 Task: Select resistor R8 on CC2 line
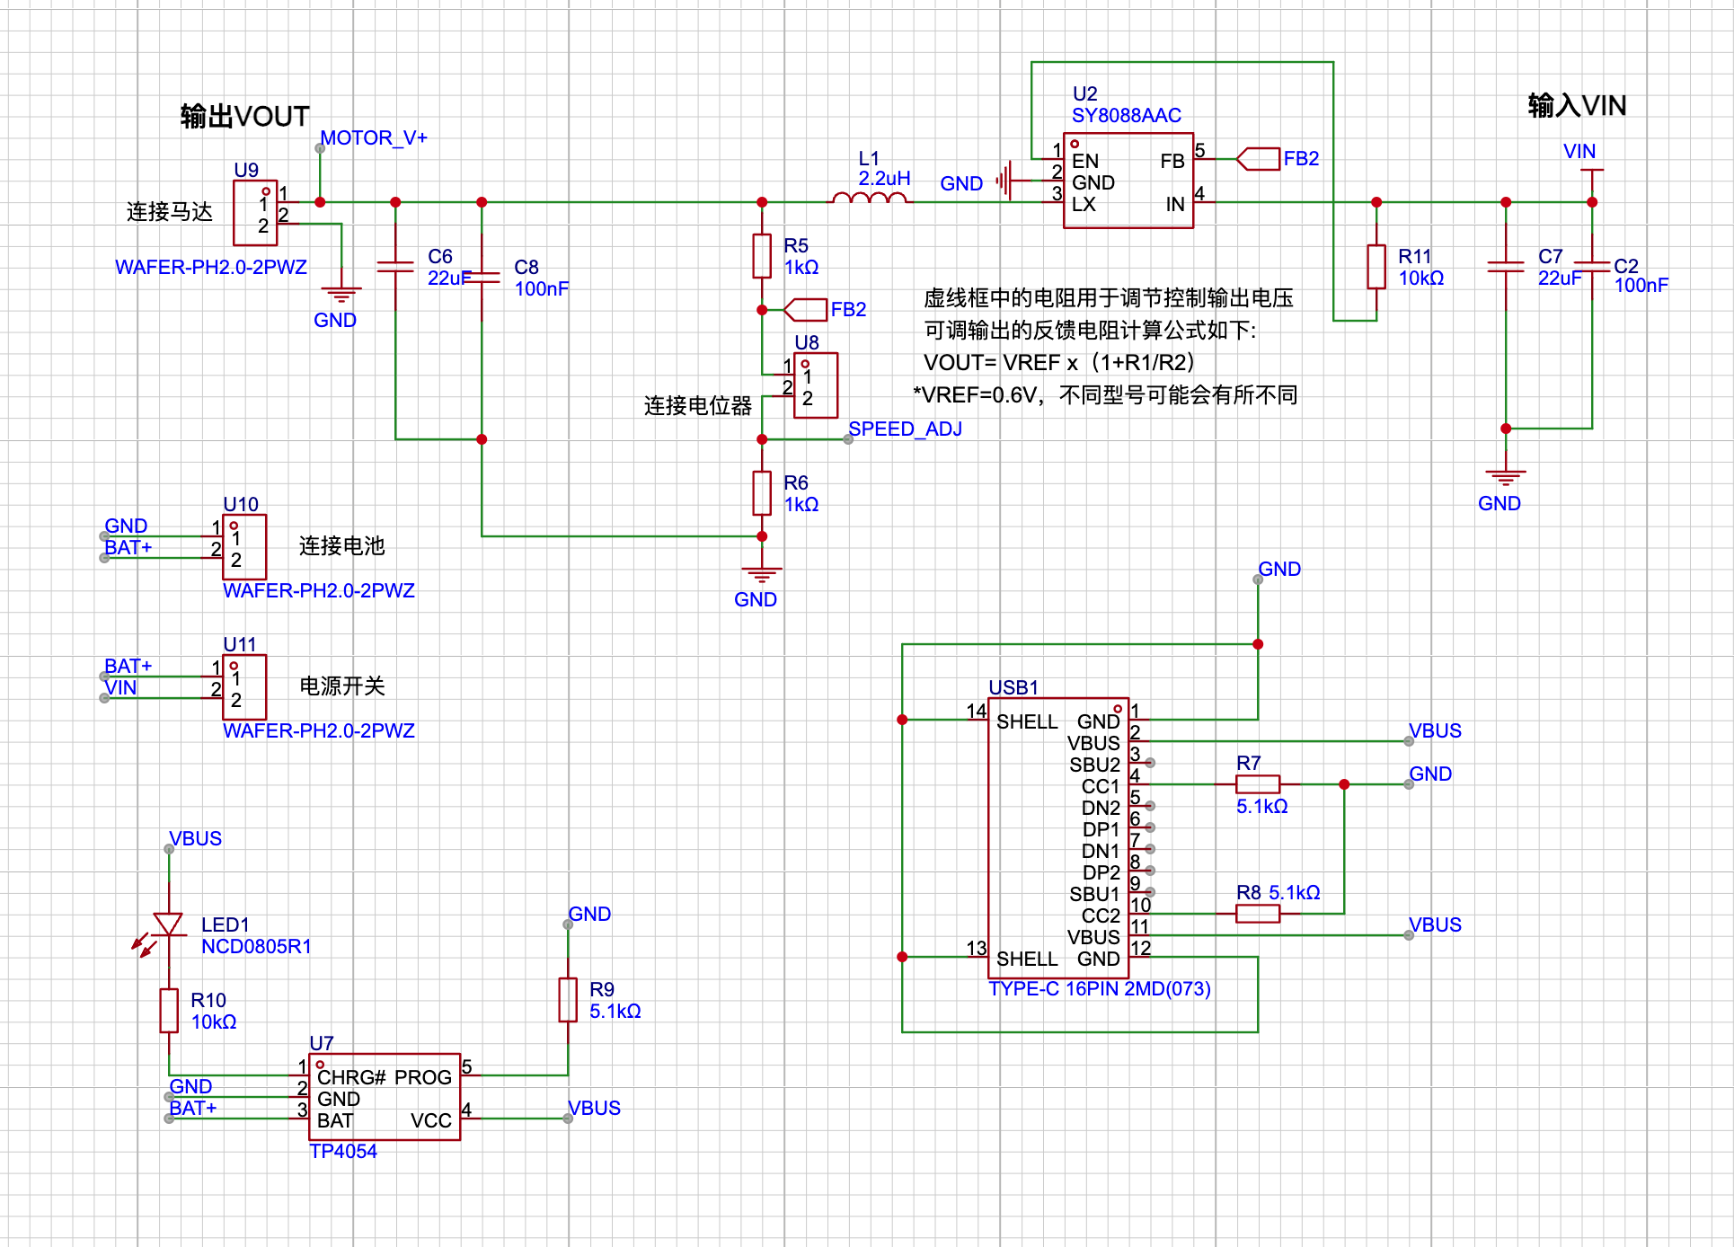[1258, 914]
